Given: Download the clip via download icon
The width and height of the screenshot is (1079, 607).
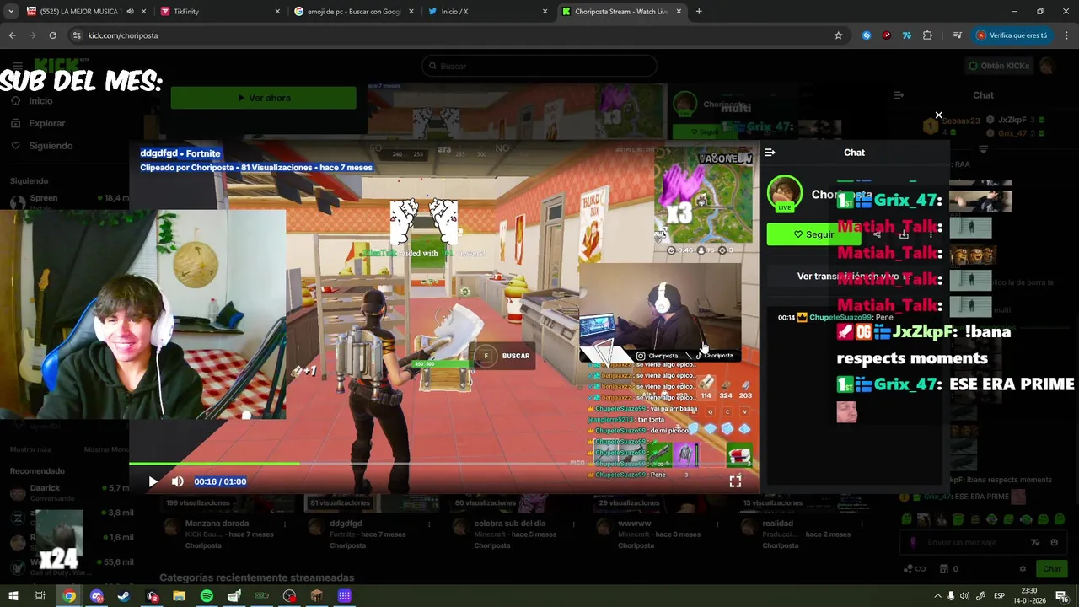Looking at the screenshot, I should click(904, 234).
